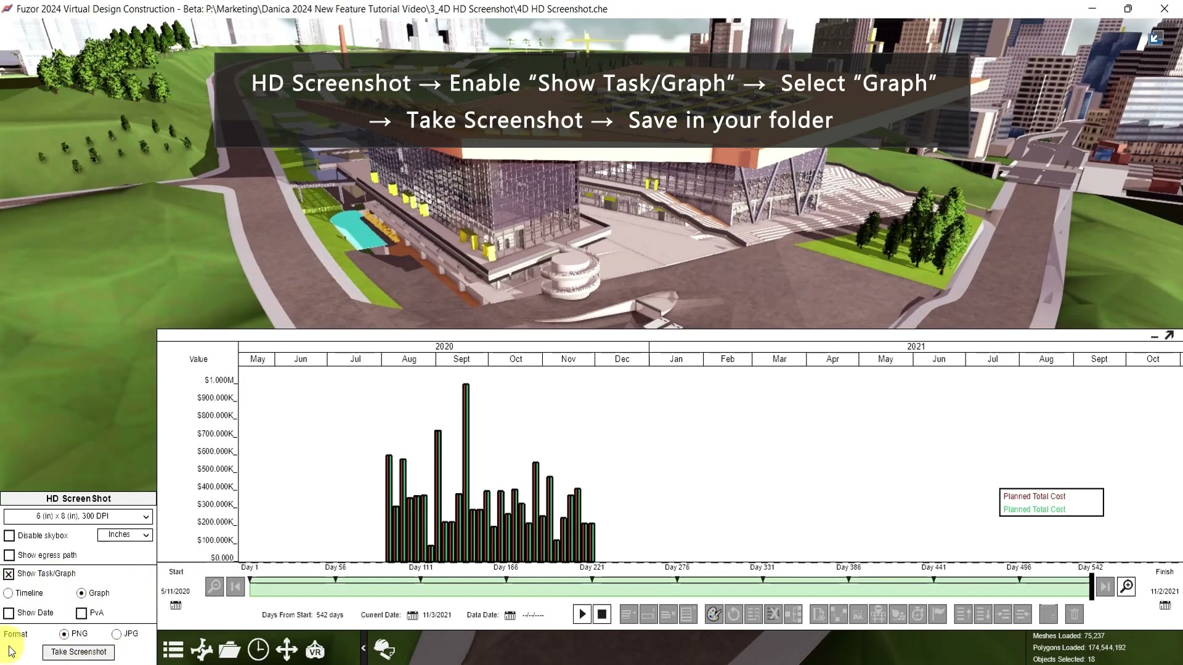
Task: Select the Timeline radio button
Action: [8, 593]
